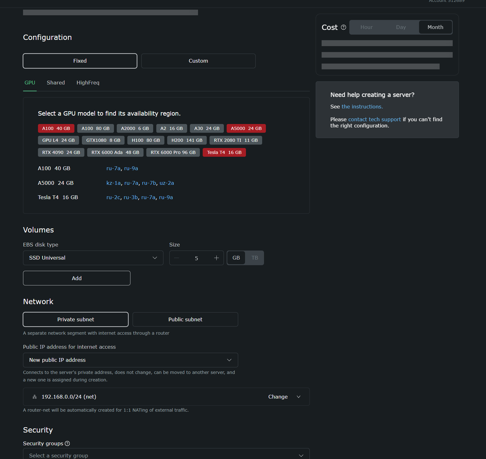Image resolution: width=486 pixels, height=459 pixels.
Task: Select the RTX 2080 TI 11 GB chip
Action: (x=236, y=140)
